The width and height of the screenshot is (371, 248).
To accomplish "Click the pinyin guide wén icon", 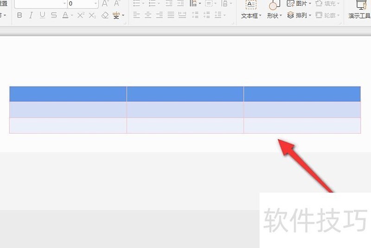I will 116,15.
